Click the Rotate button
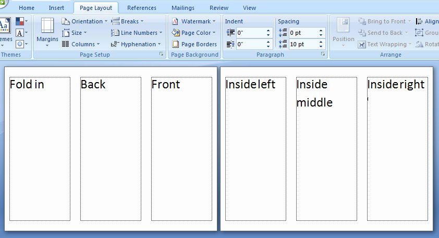 click(427, 44)
